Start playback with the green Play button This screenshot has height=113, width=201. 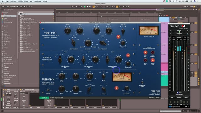[x=85, y=7]
